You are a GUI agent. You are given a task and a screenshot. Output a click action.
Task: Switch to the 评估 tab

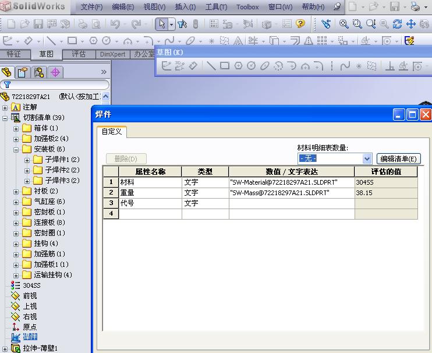pos(79,54)
